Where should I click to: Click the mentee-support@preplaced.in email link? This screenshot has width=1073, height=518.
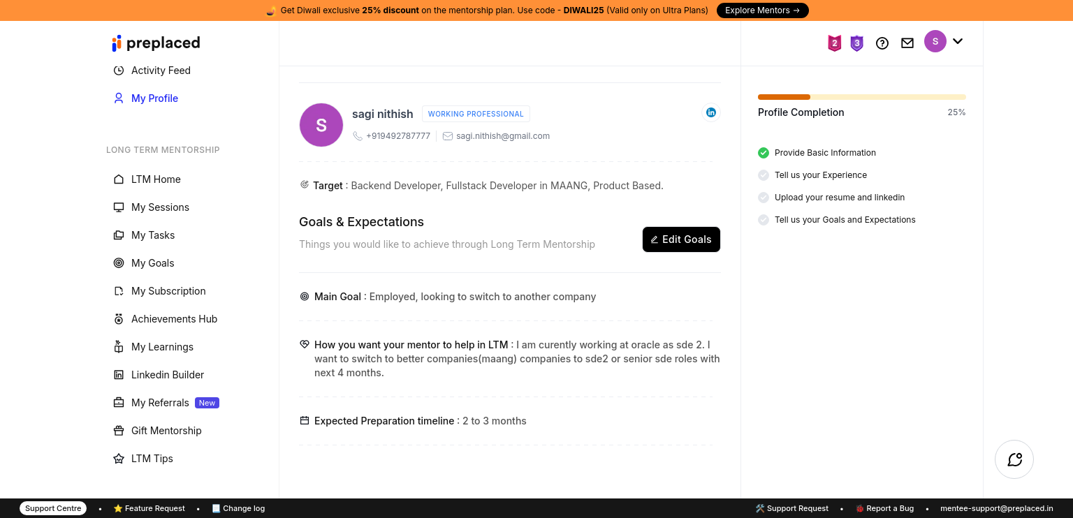tap(997, 508)
